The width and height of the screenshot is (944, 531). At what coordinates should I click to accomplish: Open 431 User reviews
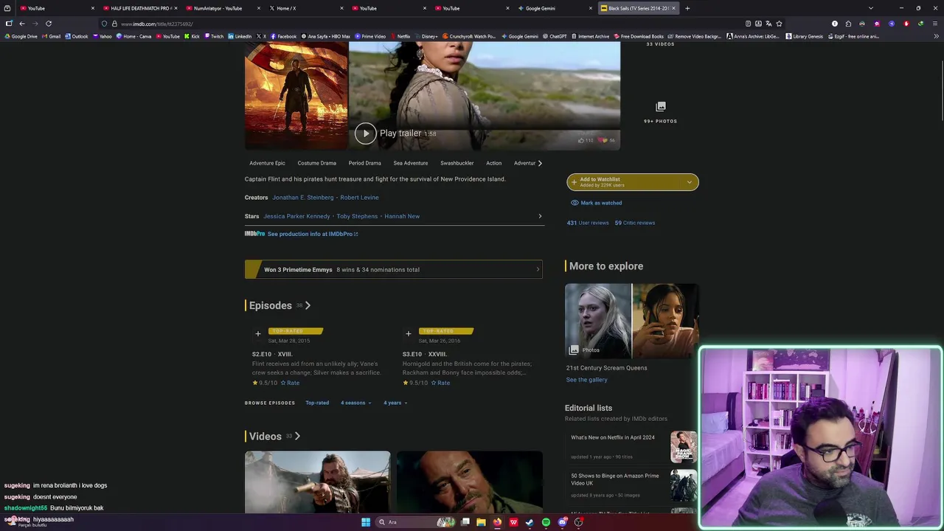coord(588,223)
